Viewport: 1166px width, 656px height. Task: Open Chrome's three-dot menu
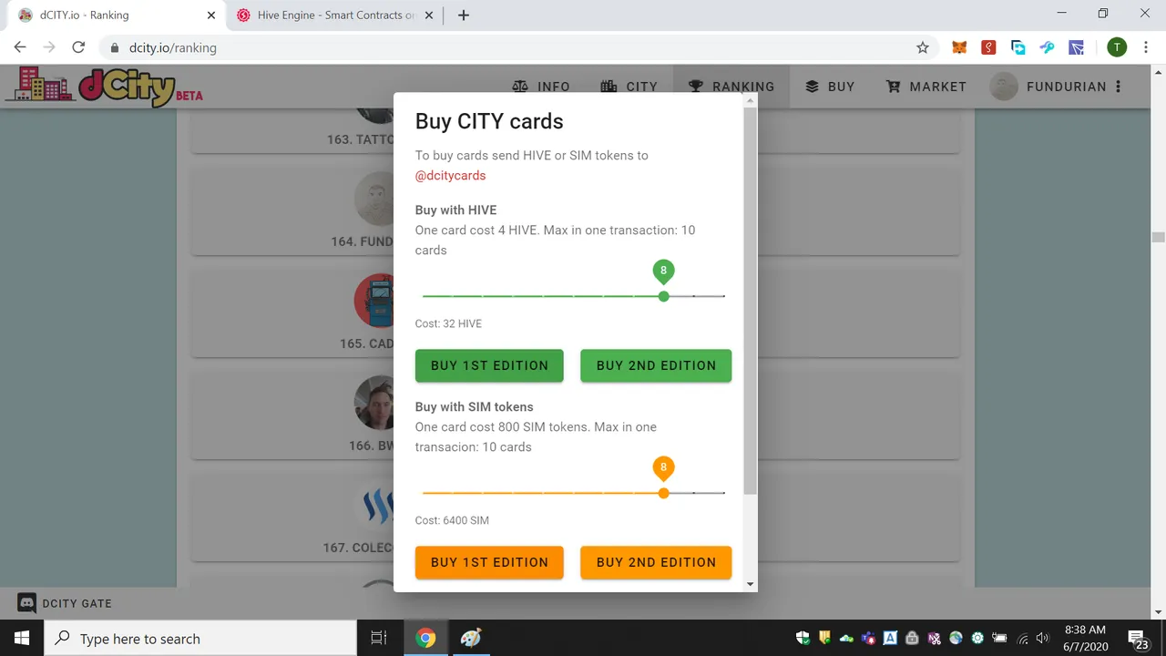click(x=1145, y=47)
